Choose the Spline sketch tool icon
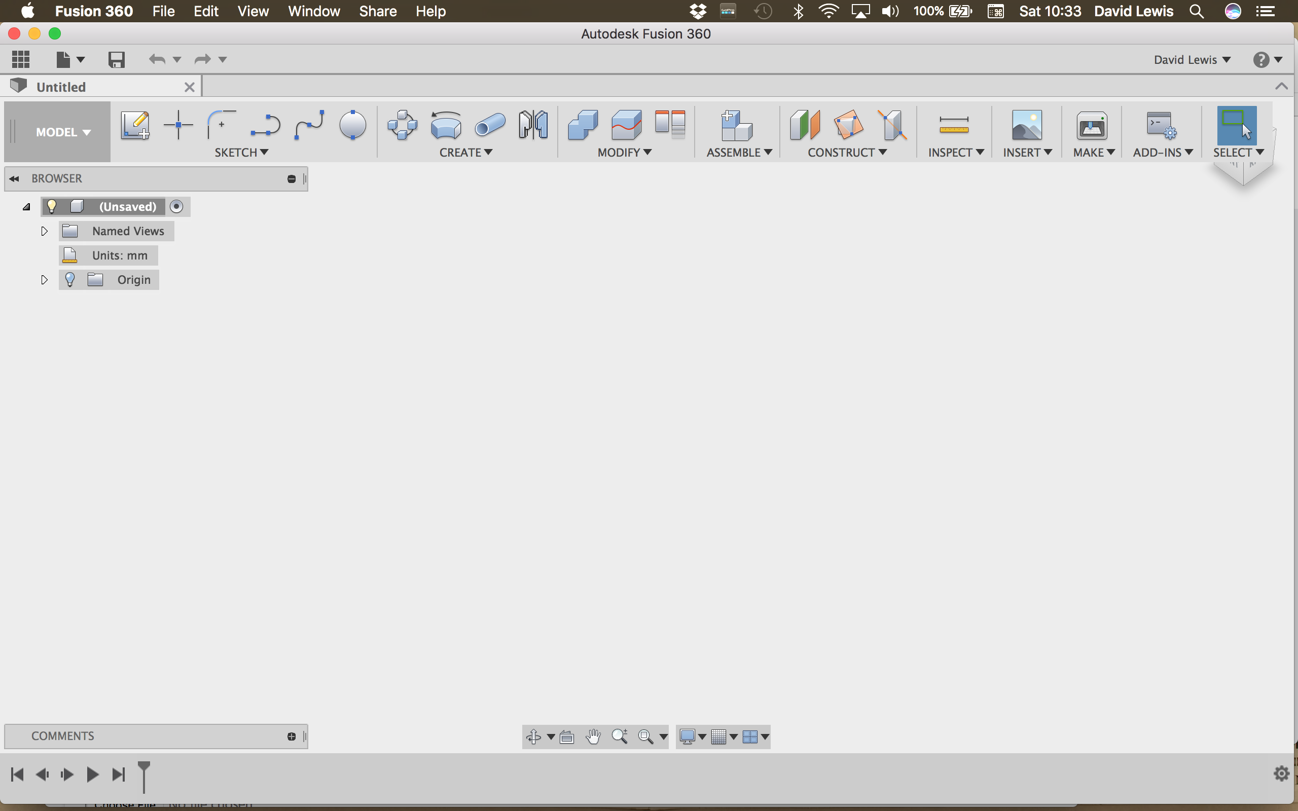 coord(309,125)
